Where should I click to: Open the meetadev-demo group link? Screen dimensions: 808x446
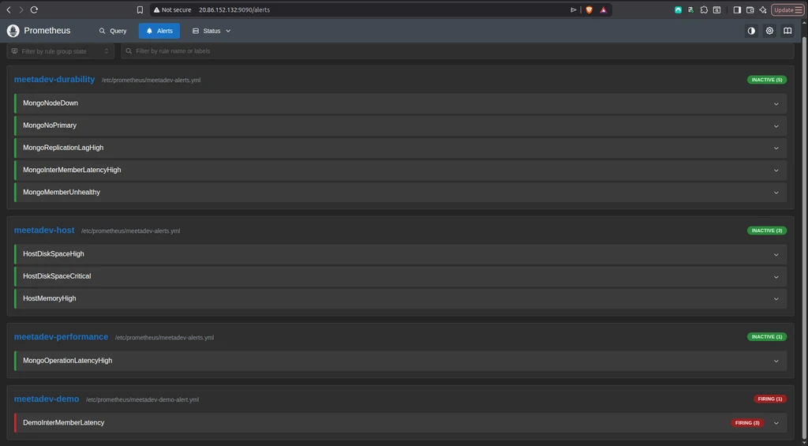[47, 399]
